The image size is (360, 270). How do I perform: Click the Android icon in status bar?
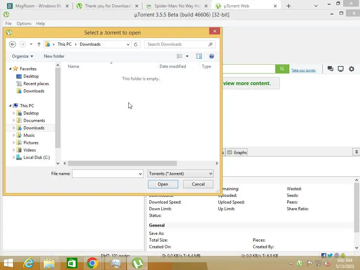click(x=343, y=256)
